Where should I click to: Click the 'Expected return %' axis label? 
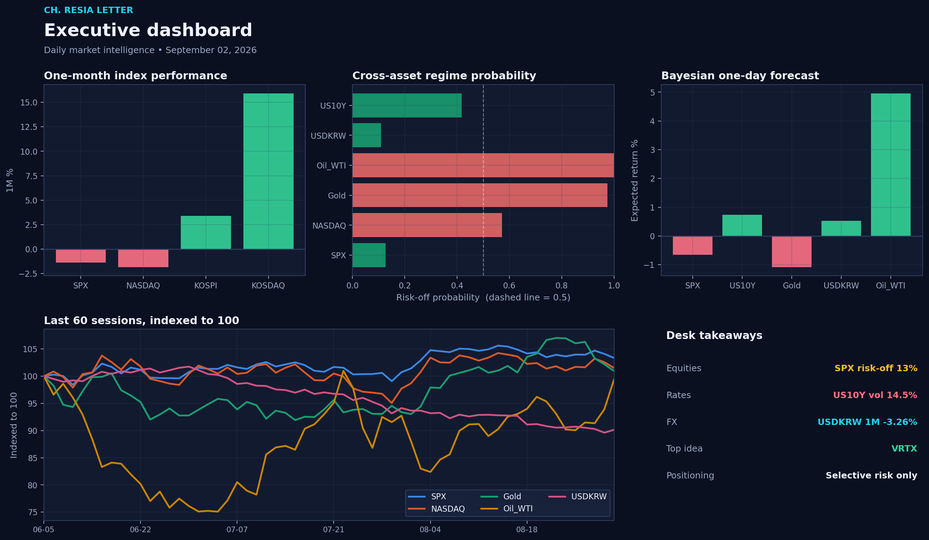pyautogui.click(x=634, y=180)
